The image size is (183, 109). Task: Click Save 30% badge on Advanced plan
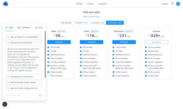click(129, 31)
